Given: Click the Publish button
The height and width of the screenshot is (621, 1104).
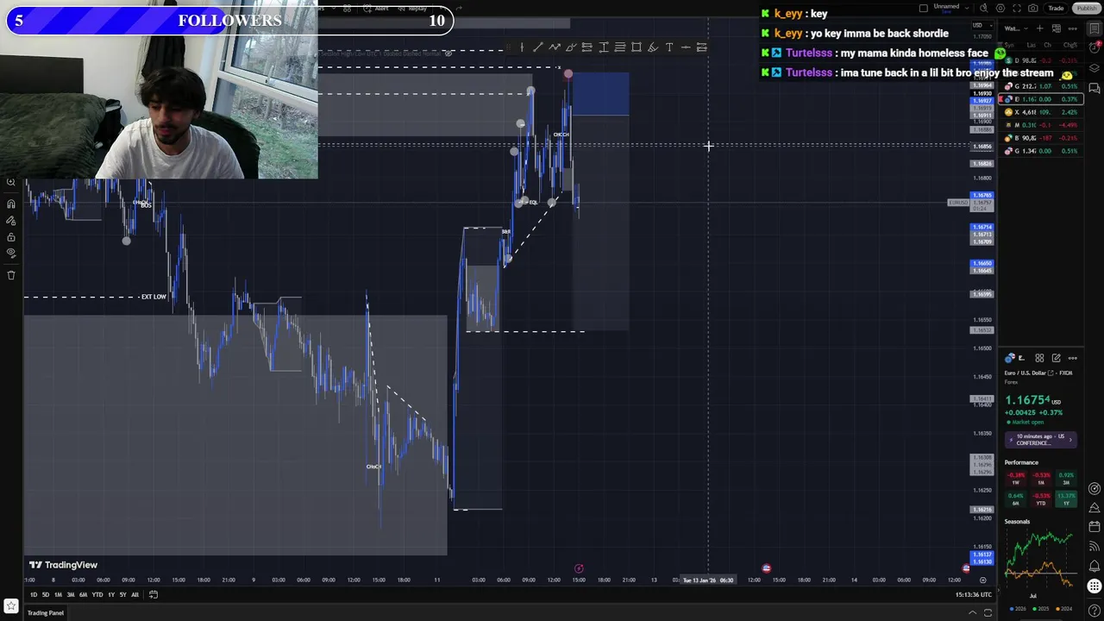Looking at the screenshot, I should pyautogui.click(x=1086, y=8).
